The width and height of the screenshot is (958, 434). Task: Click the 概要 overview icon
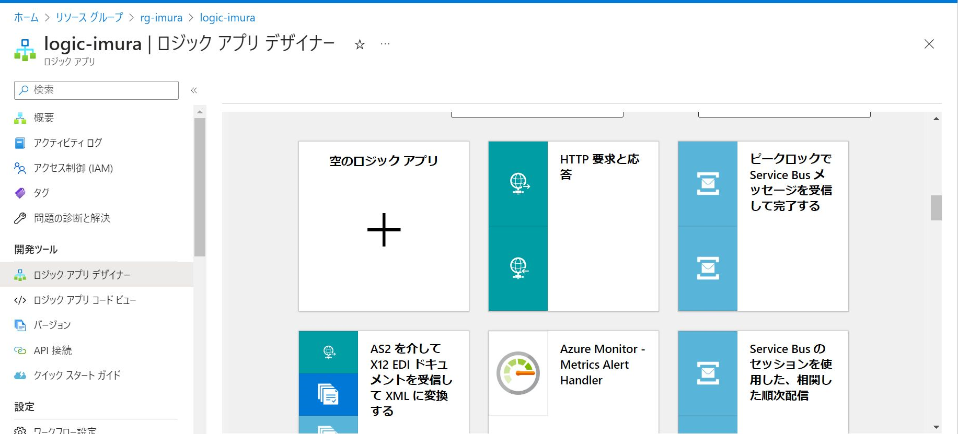(20, 118)
